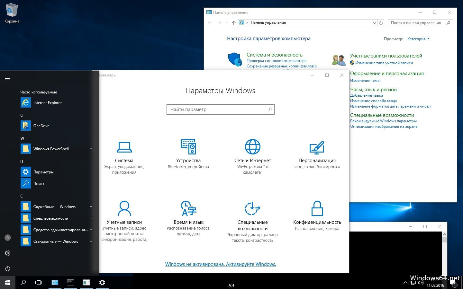Open Часы, язык и регион link
463x289 pixels.
coord(373,90)
